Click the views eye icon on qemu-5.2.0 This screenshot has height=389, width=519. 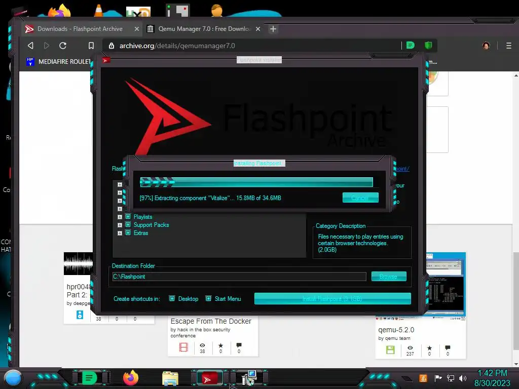click(x=410, y=348)
